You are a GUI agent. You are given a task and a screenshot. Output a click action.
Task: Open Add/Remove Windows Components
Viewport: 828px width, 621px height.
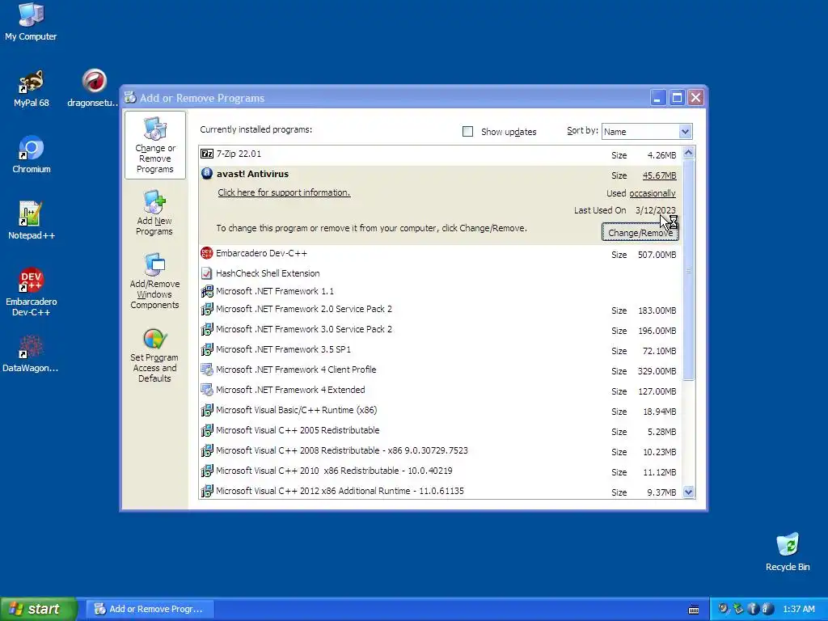154,281
